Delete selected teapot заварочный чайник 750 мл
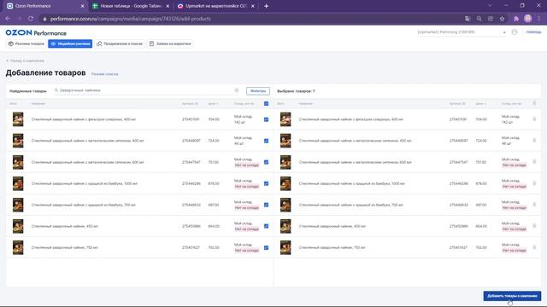The width and height of the screenshot is (547, 307). tap(534, 247)
